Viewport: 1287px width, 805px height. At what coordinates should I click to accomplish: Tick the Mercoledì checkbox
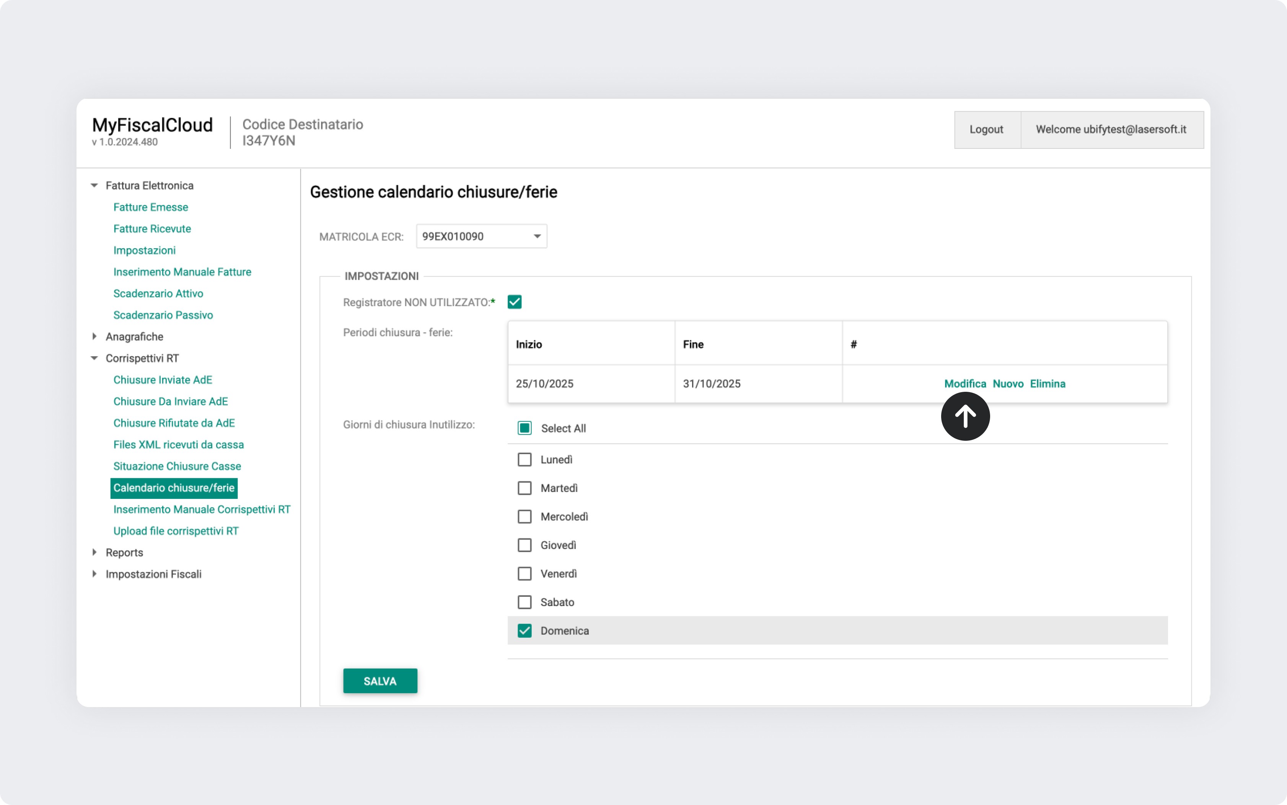[524, 517]
